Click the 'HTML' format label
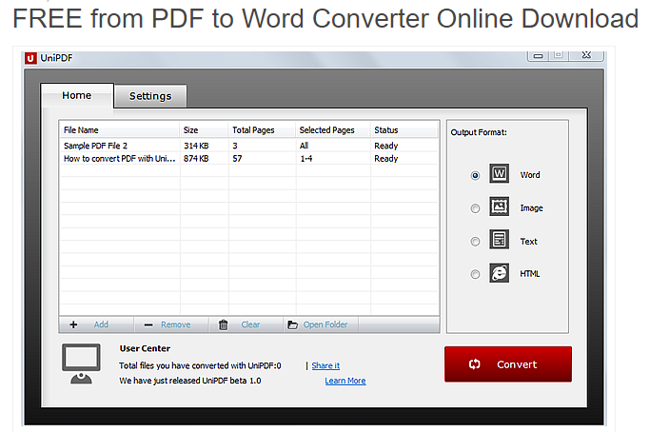The image size is (650, 432). point(530,274)
